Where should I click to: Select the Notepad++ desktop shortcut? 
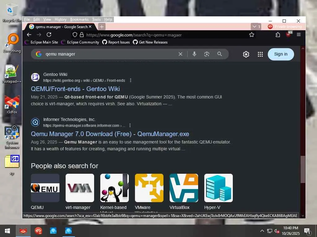point(12,74)
